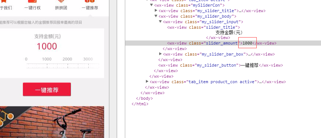Select the closing body tag line
The width and height of the screenshot is (321, 138).
144,98
